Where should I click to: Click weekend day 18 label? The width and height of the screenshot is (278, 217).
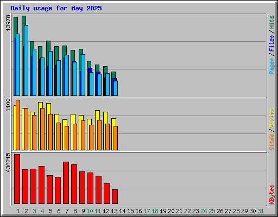[155, 211]
